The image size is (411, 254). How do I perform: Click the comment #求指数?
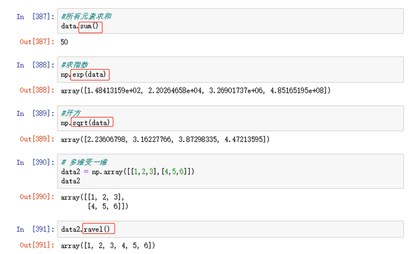(75, 66)
